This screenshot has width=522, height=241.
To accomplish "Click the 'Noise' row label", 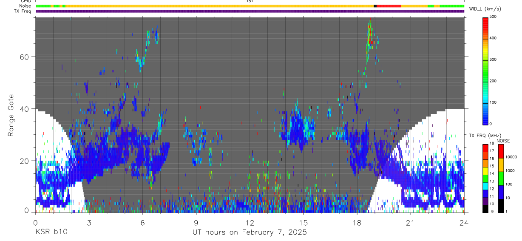I will click(x=26, y=6).
